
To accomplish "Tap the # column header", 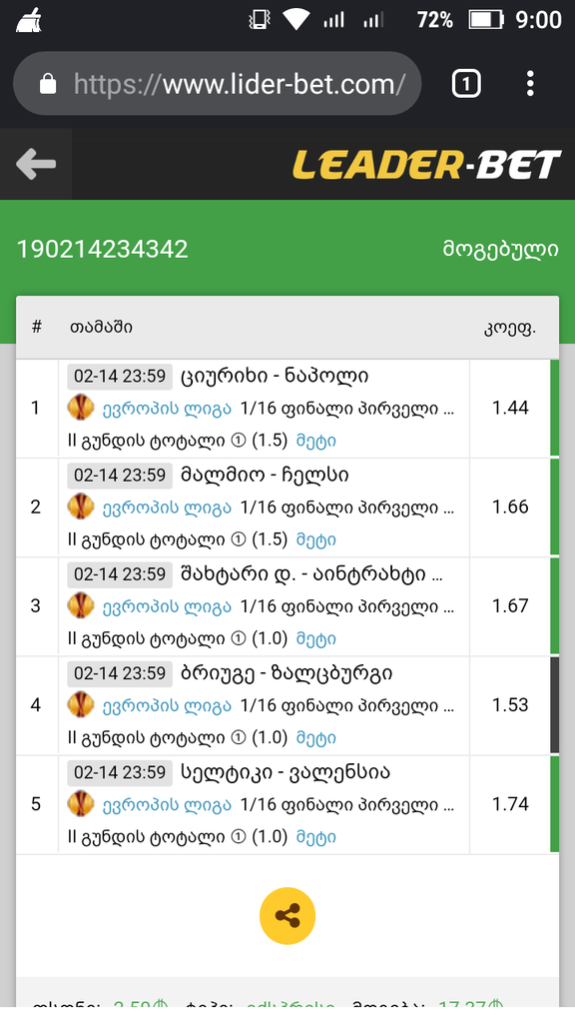I will pyautogui.click(x=37, y=327).
